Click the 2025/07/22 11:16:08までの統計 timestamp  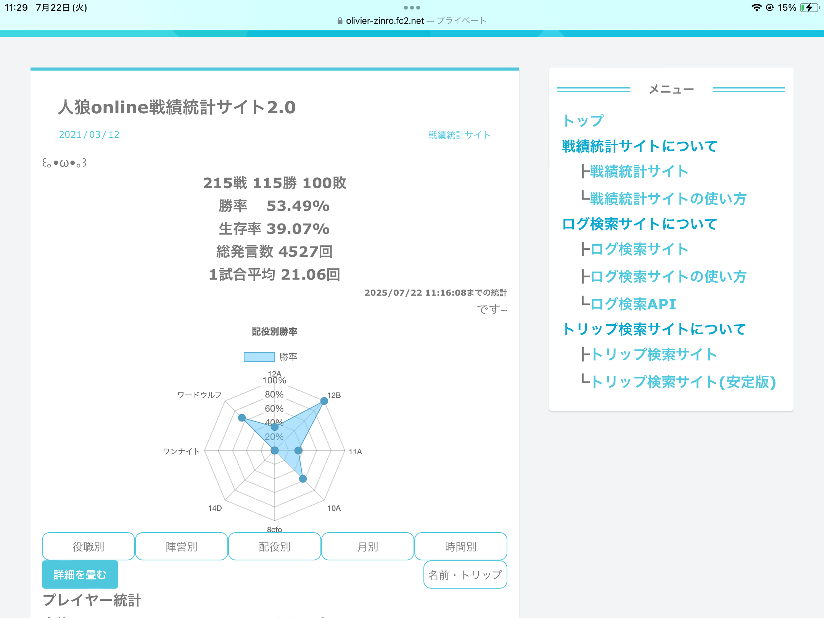pos(436,293)
